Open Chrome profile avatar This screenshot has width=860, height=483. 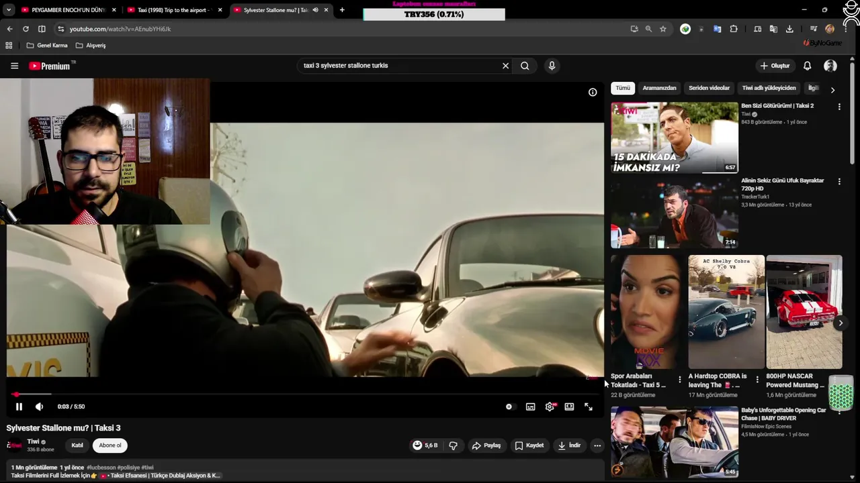pyautogui.click(x=830, y=29)
